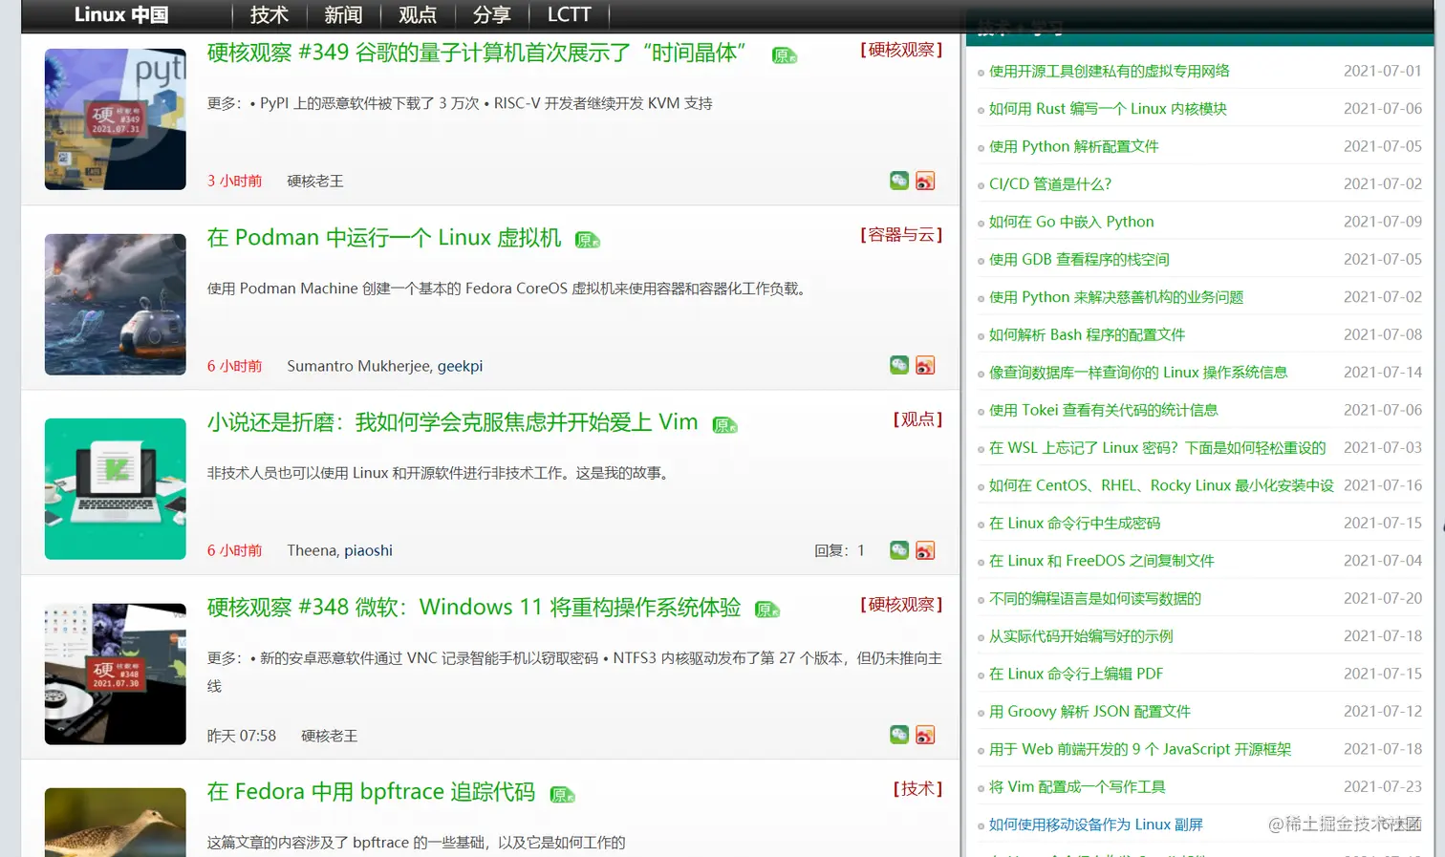Screen dimensions: 1445x857
Task: Open sidebar link 从实际代码开始编写好的示例
Action: tap(1081, 636)
